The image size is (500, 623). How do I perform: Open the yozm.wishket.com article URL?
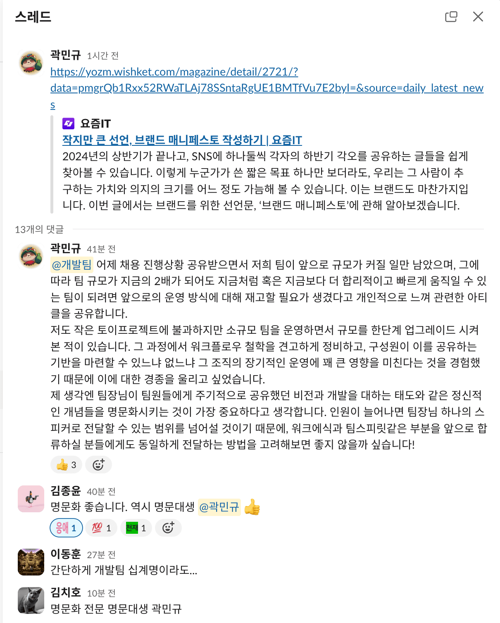coord(174,72)
